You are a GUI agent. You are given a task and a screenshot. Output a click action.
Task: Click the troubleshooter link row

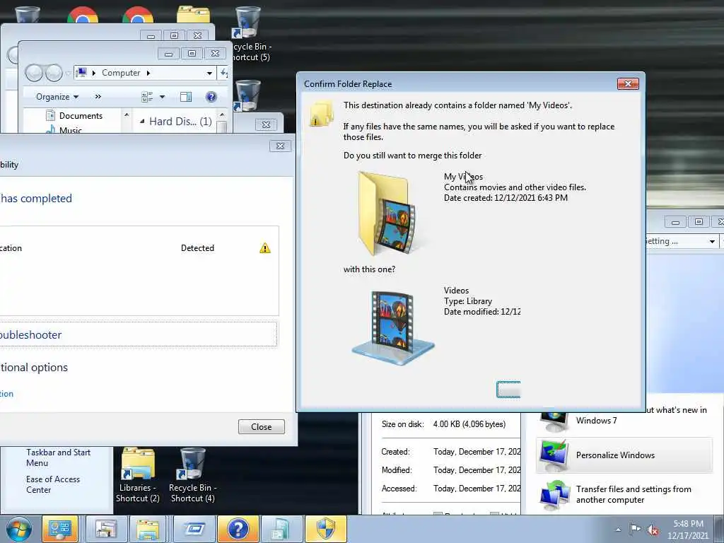(138, 334)
